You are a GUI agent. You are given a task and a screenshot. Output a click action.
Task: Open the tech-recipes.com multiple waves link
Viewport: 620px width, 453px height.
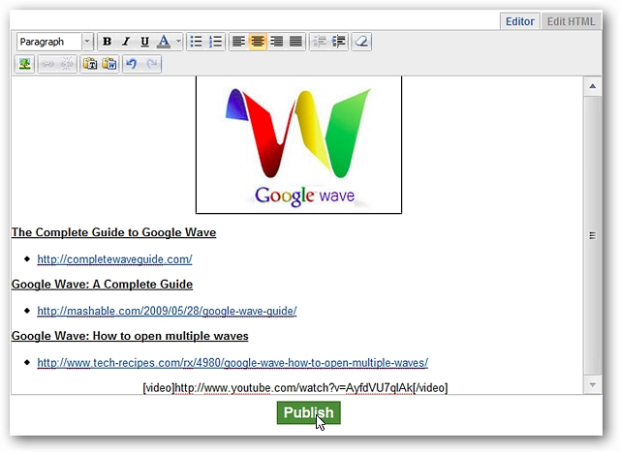click(232, 363)
